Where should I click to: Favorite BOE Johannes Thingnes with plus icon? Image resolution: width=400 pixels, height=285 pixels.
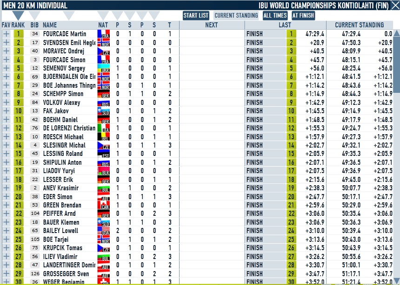coord(7,85)
